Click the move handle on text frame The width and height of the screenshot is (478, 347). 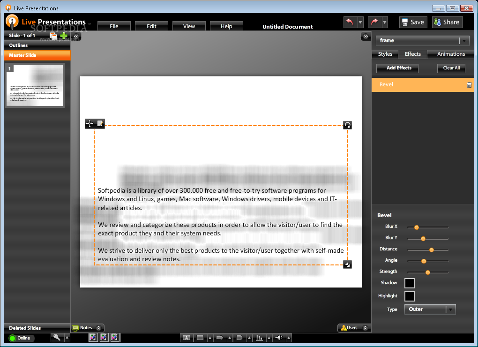tap(90, 123)
